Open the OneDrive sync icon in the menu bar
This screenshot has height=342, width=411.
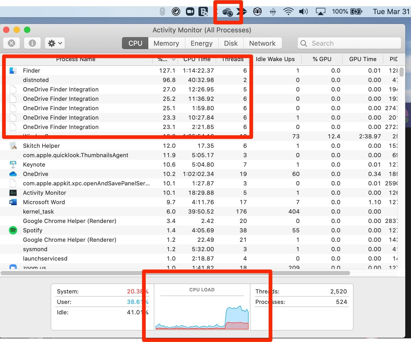click(x=227, y=12)
